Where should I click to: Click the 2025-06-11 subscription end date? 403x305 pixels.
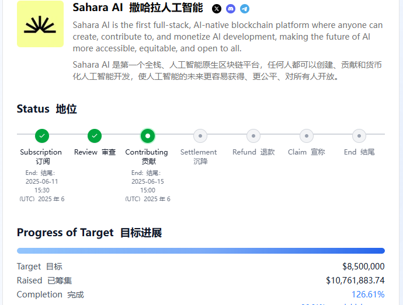(x=42, y=181)
